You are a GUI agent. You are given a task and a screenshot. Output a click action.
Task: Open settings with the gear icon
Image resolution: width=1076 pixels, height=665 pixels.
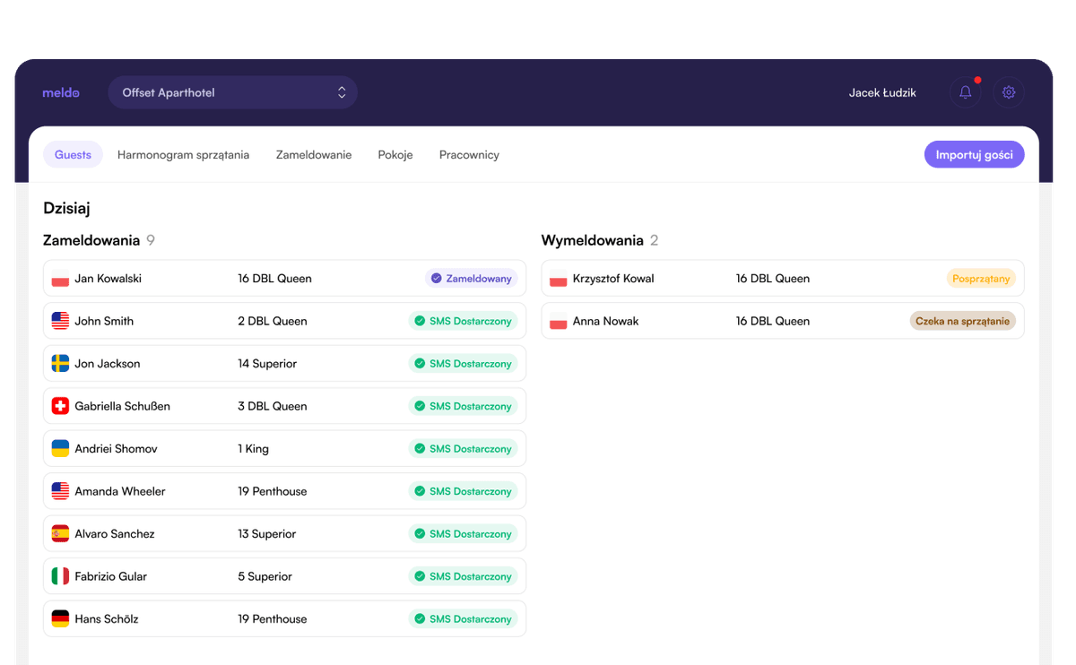1009,92
